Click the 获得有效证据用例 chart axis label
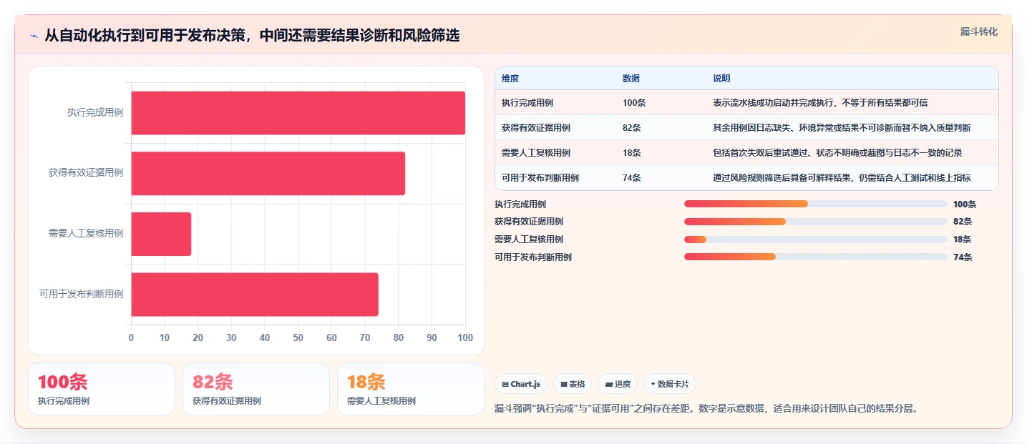The image size is (1027, 444). tap(86, 172)
